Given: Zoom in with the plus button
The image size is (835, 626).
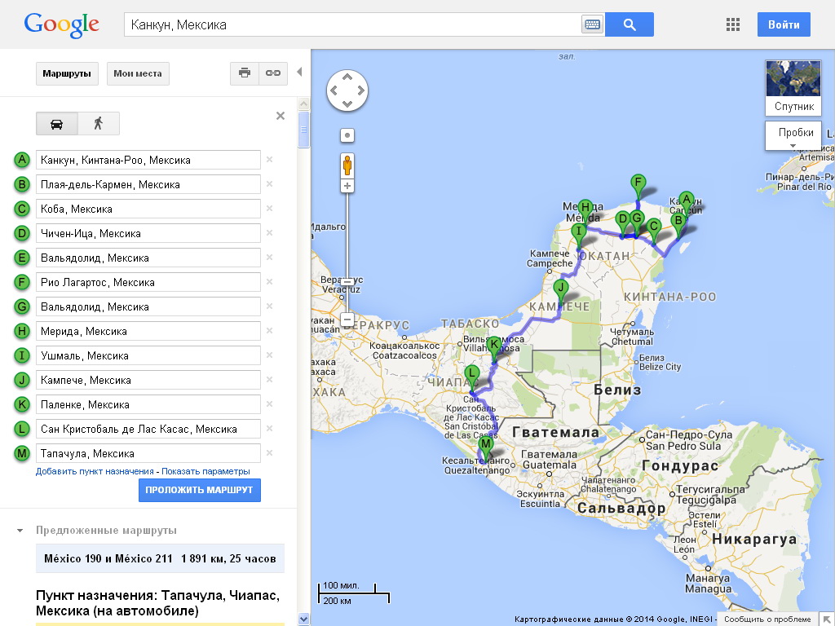Looking at the screenshot, I should tap(347, 186).
